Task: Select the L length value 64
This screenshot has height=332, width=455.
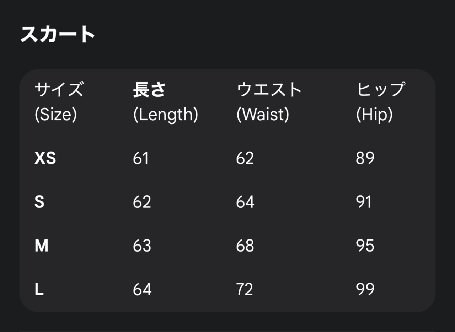Action: (142, 290)
